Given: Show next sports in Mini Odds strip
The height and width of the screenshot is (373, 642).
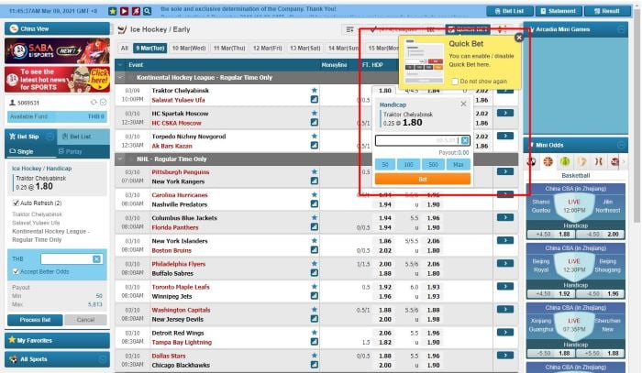Looking at the screenshot, I should [x=624, y=162].
